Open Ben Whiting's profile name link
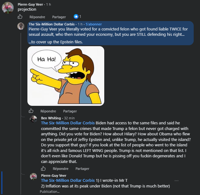Image resolution: width=200 pixels, height=195 pixels. [51, 118]
